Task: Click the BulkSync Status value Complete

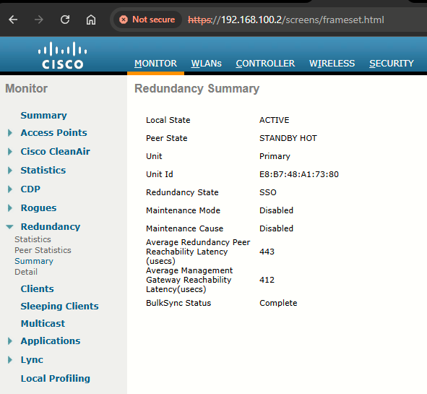Action: pos(278,303)
